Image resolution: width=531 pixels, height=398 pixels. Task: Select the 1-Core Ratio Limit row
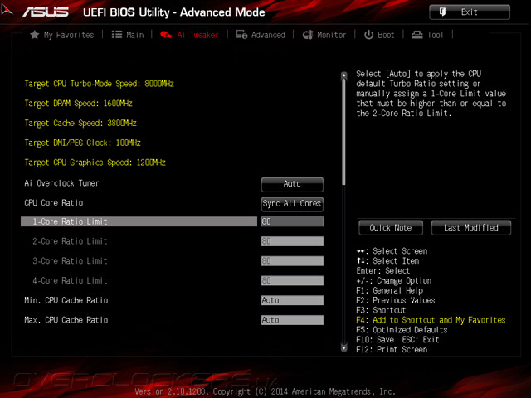pos(139,221)
